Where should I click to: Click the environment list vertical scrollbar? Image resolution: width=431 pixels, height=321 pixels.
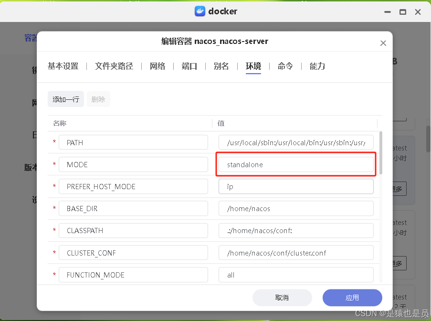tap(381, 153)
